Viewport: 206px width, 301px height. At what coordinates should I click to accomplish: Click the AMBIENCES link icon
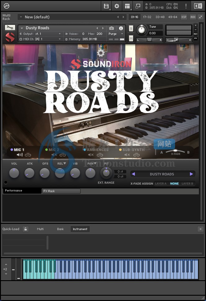coord(100,155)
